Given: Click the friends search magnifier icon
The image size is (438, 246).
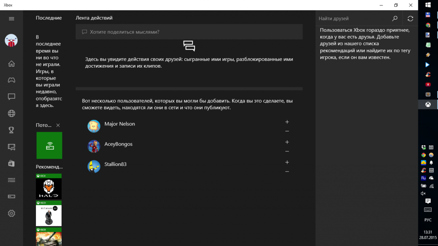Looking at the screenshot, I should coord(395,18).
